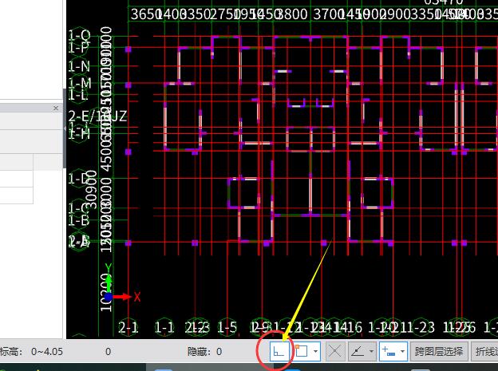Open the dropdown beside the angle snap icon
This screenshot has height=371, width=498.
371,351
